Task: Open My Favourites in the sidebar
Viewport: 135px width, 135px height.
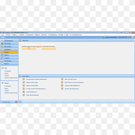Action: [9, 46]
